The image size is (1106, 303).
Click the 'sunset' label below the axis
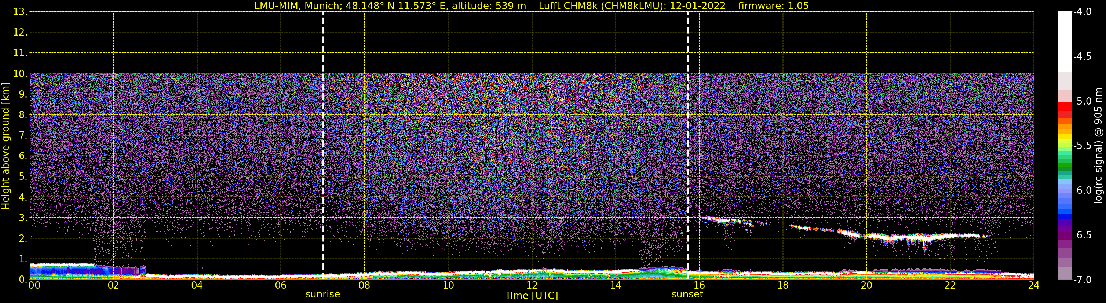pyautogui.click(x=687, y=295)
